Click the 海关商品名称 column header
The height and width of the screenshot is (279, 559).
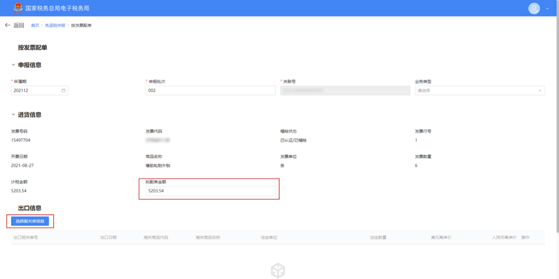click(208, 238)
